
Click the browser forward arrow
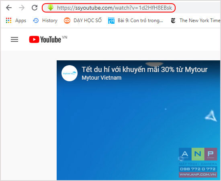[x=22, y=8]
